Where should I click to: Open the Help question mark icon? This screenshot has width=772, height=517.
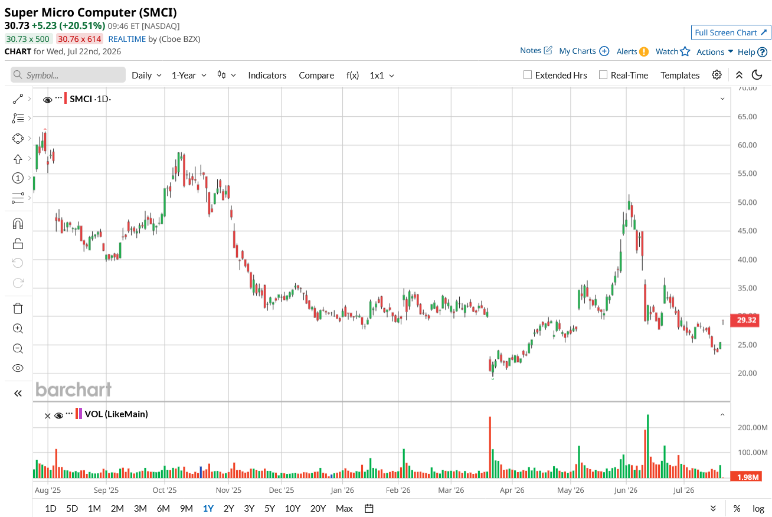[x=763, y=52]
